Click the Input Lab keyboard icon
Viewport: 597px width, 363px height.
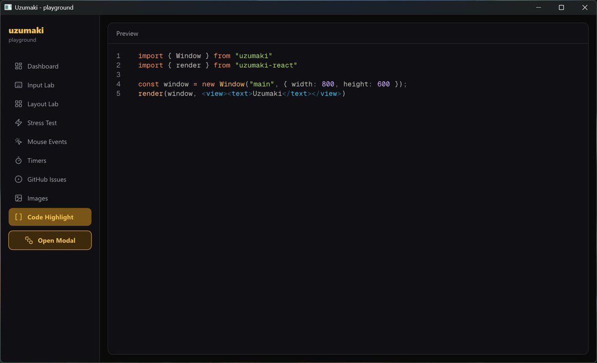[x=18, y=85]
